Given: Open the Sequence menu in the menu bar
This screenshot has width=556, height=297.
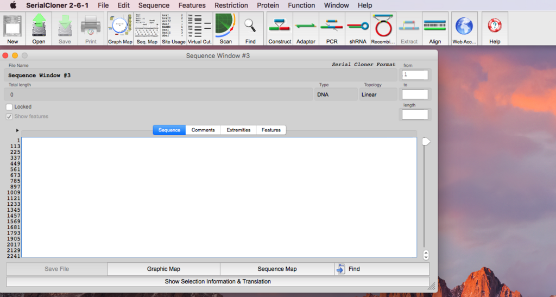Looking at the screenshot, I should point(154,5).
